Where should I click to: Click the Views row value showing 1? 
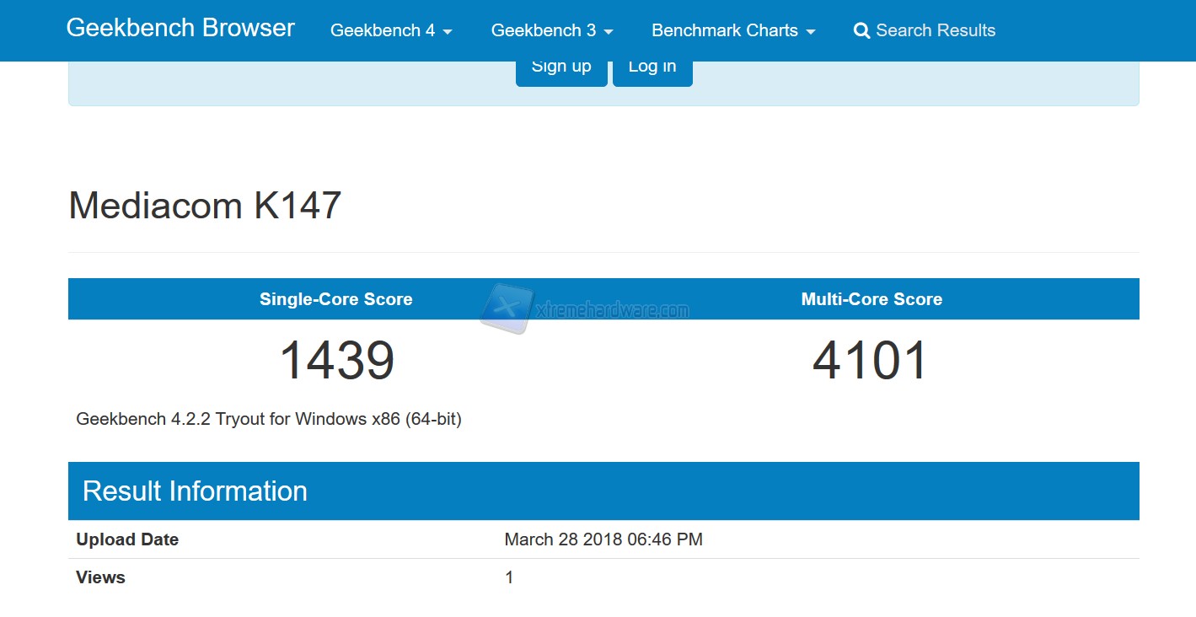coord(509,577)
